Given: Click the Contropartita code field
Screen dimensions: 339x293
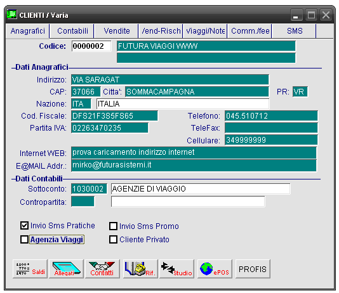Looking at the screenshot, I should [83, 202].
